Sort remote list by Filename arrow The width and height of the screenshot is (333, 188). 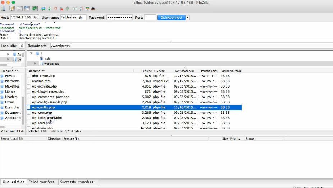tap(43, 71)
